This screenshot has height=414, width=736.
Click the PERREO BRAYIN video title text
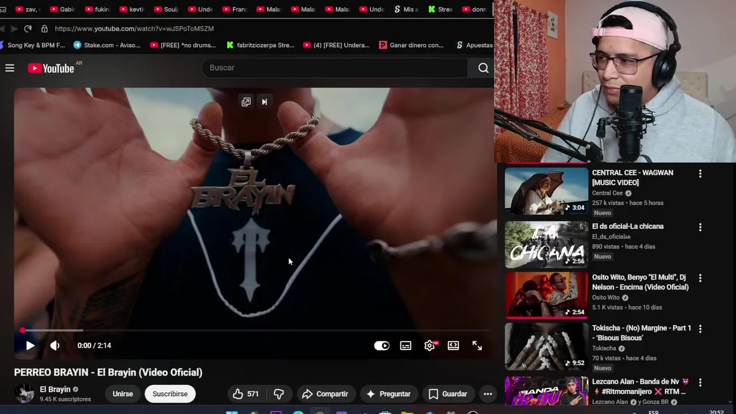click(108, 372)
